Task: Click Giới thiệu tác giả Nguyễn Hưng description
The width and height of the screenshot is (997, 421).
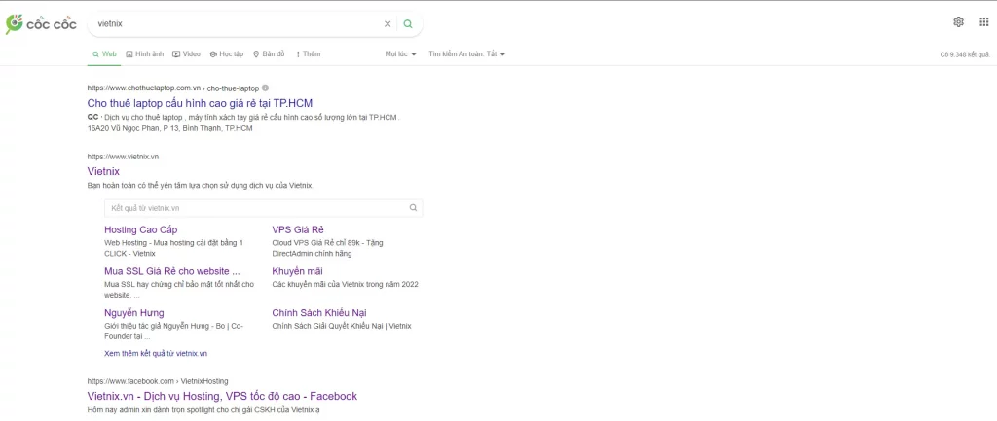Action: pyautogui.click(x=173, y=331)
